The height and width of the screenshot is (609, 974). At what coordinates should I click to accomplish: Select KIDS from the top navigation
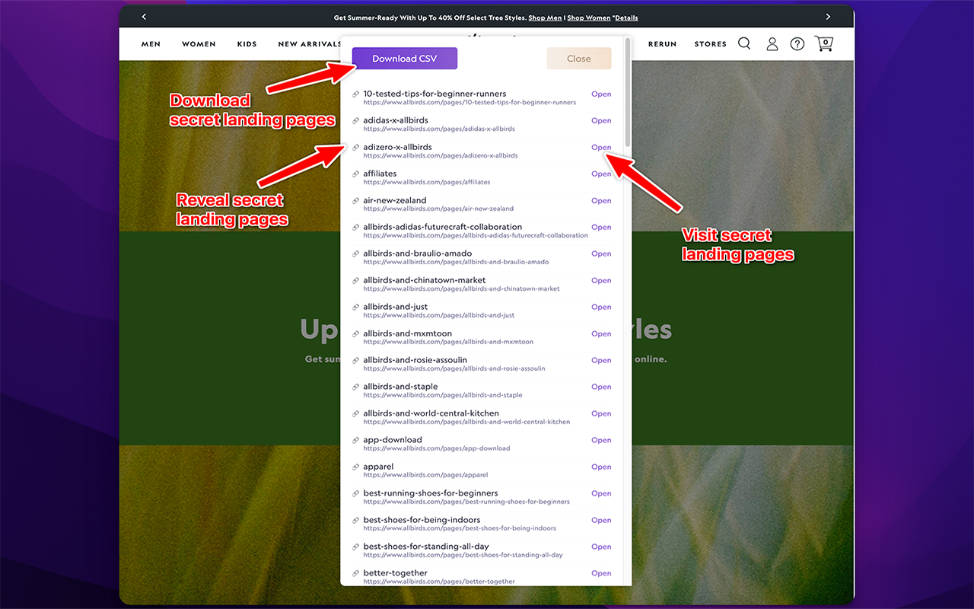coord(247,43)
